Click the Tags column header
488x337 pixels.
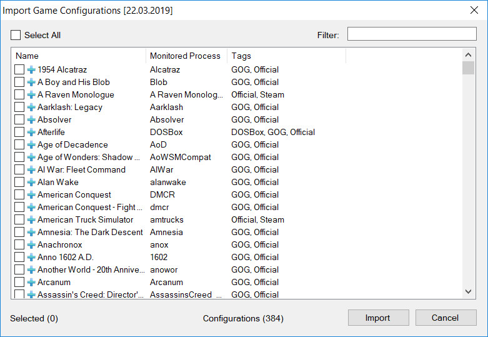click(x=286, y=56)
